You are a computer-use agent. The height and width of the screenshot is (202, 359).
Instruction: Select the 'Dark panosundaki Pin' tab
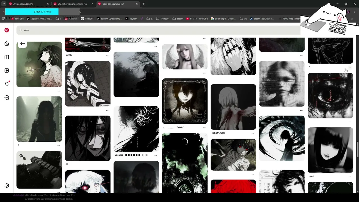click(118, 4)
